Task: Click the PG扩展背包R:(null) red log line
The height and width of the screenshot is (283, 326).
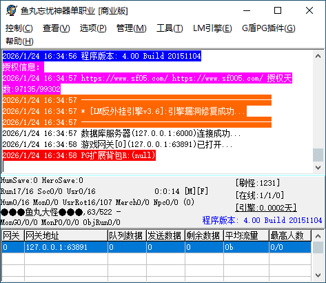Action: pos(79,155)
